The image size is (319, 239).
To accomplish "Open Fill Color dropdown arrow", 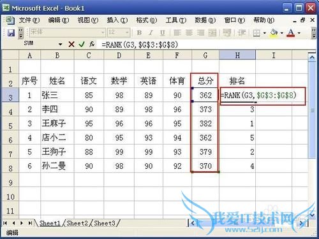I will point(282,33).
